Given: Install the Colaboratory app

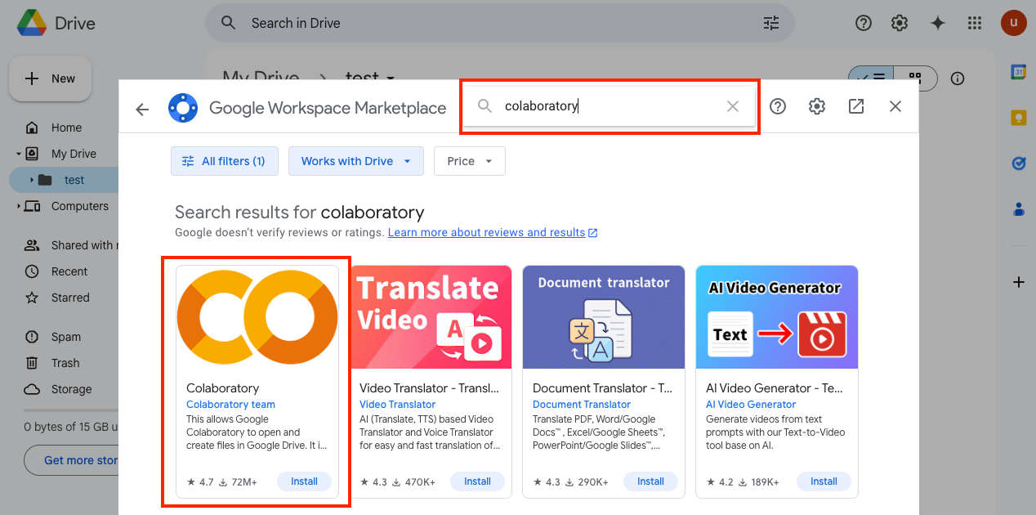Looking at the screenshot, I should pos(304,481).
